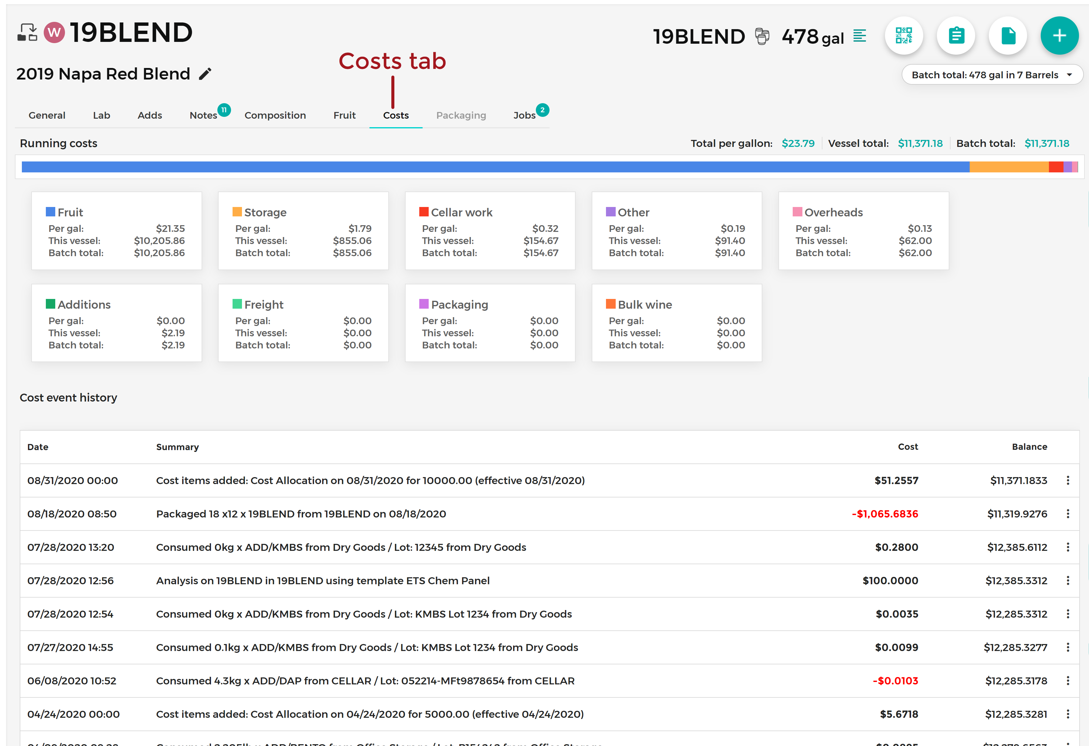Screen dimensions: 1089x746
Task: Open row menu for 07/27/2020 14:55 entry
Action: point(1068,647)
